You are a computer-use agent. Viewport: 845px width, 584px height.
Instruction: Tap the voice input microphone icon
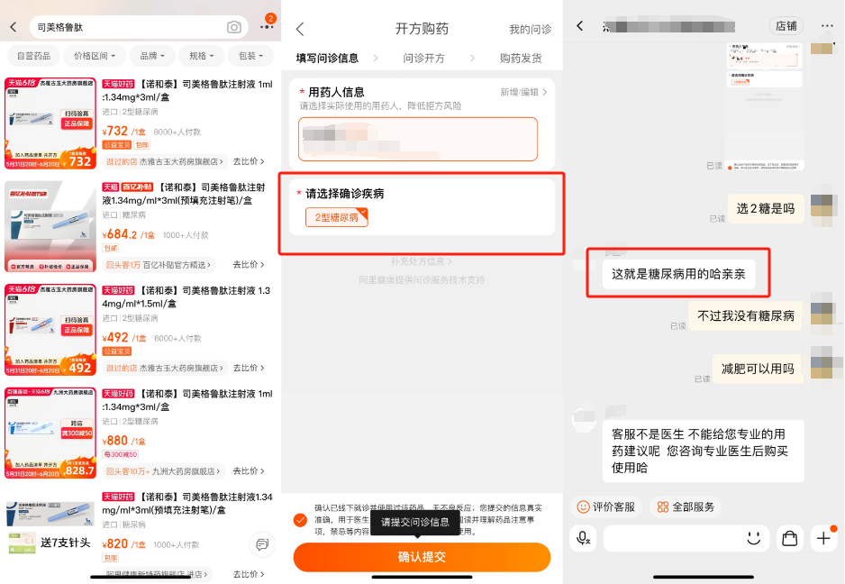click(583, 538)
